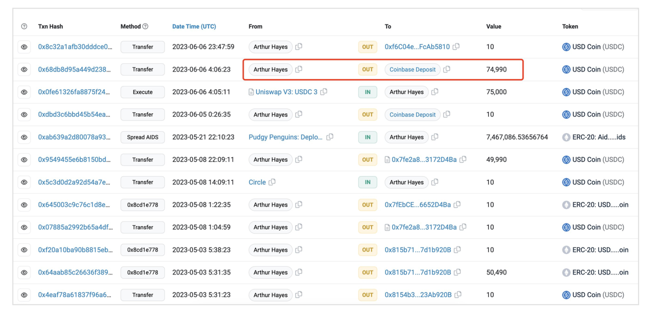Preview transaction 0x68db8d95a449d238 with its eye icon
The height and width of the screenshot is (317, 654).
[x=24, y=69]
